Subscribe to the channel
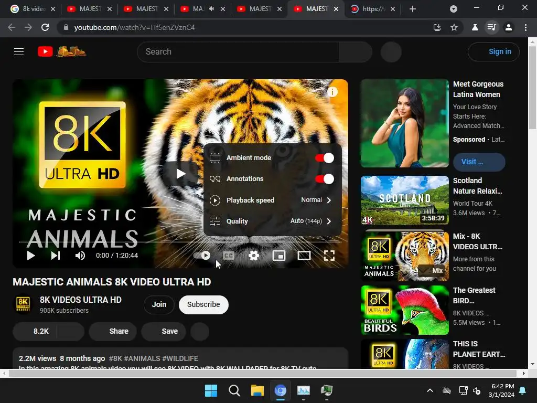Screen dimensions: 537x403 (x=203, y=305)
